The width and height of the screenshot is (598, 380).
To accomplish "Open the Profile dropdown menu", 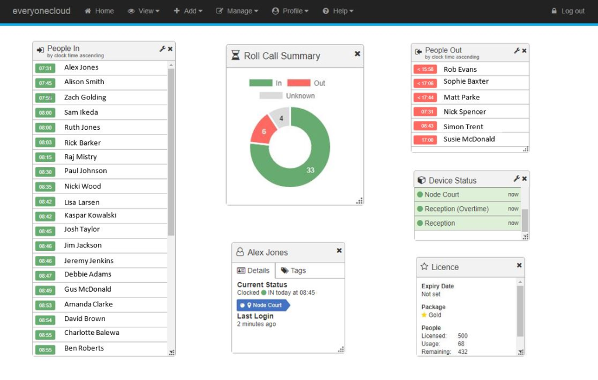I will pyautogui.click(x=290, y=11).
